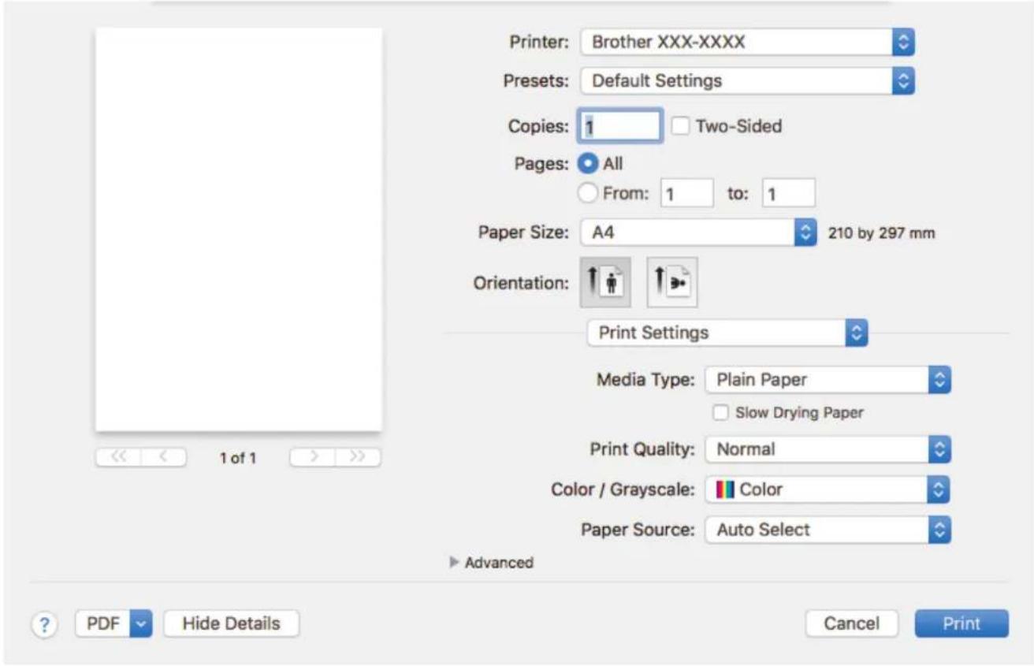Click the '210 by 297 mm' text
Screen dimensions: 1034x666
tap(880, 234)
